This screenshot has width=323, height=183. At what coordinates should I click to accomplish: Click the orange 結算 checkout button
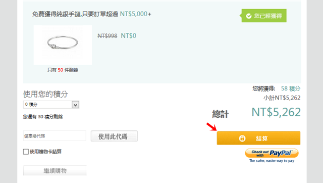click(x=258, y=138)
